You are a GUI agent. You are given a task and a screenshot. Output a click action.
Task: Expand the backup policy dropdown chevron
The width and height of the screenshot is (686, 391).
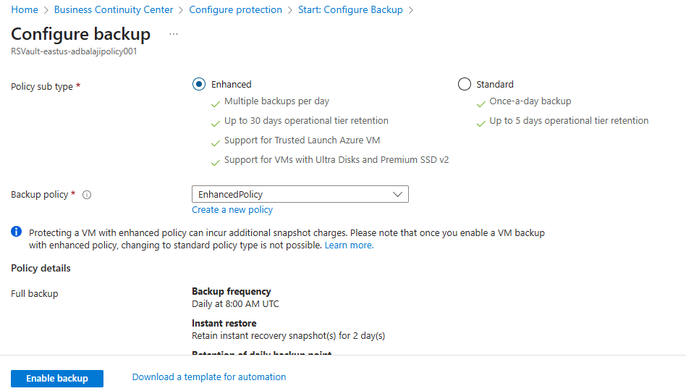tap(397, 194)
